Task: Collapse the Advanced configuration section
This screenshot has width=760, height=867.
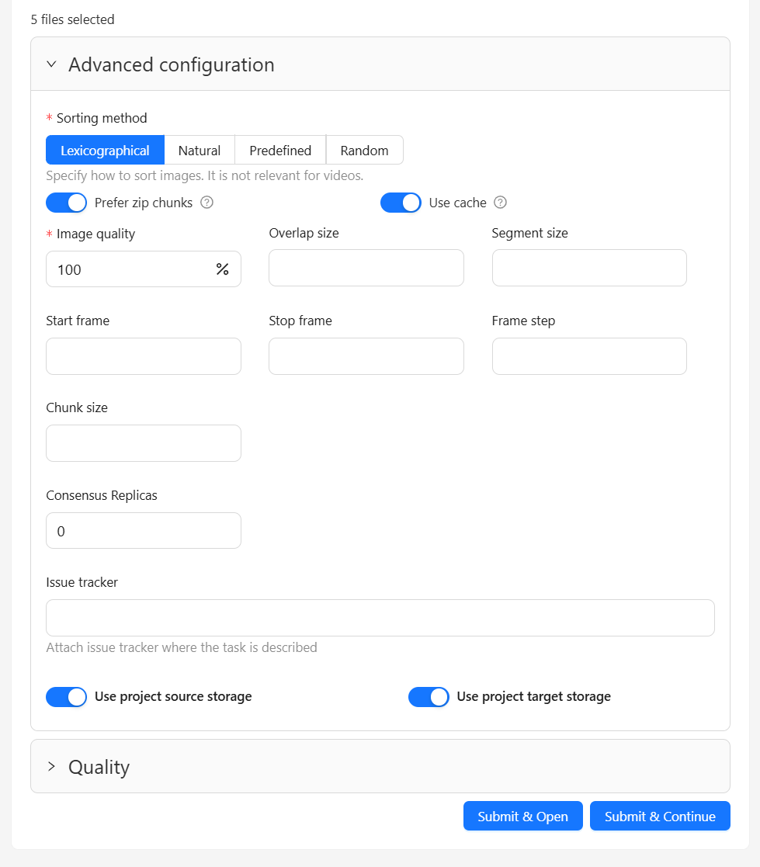Action: 52,64
